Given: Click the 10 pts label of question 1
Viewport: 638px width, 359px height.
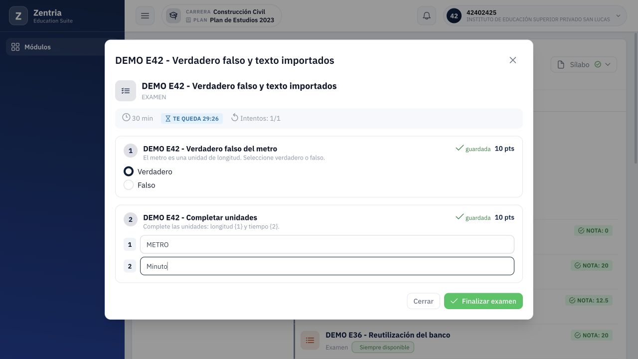Looking at the screenshot, I should [504, 149].
